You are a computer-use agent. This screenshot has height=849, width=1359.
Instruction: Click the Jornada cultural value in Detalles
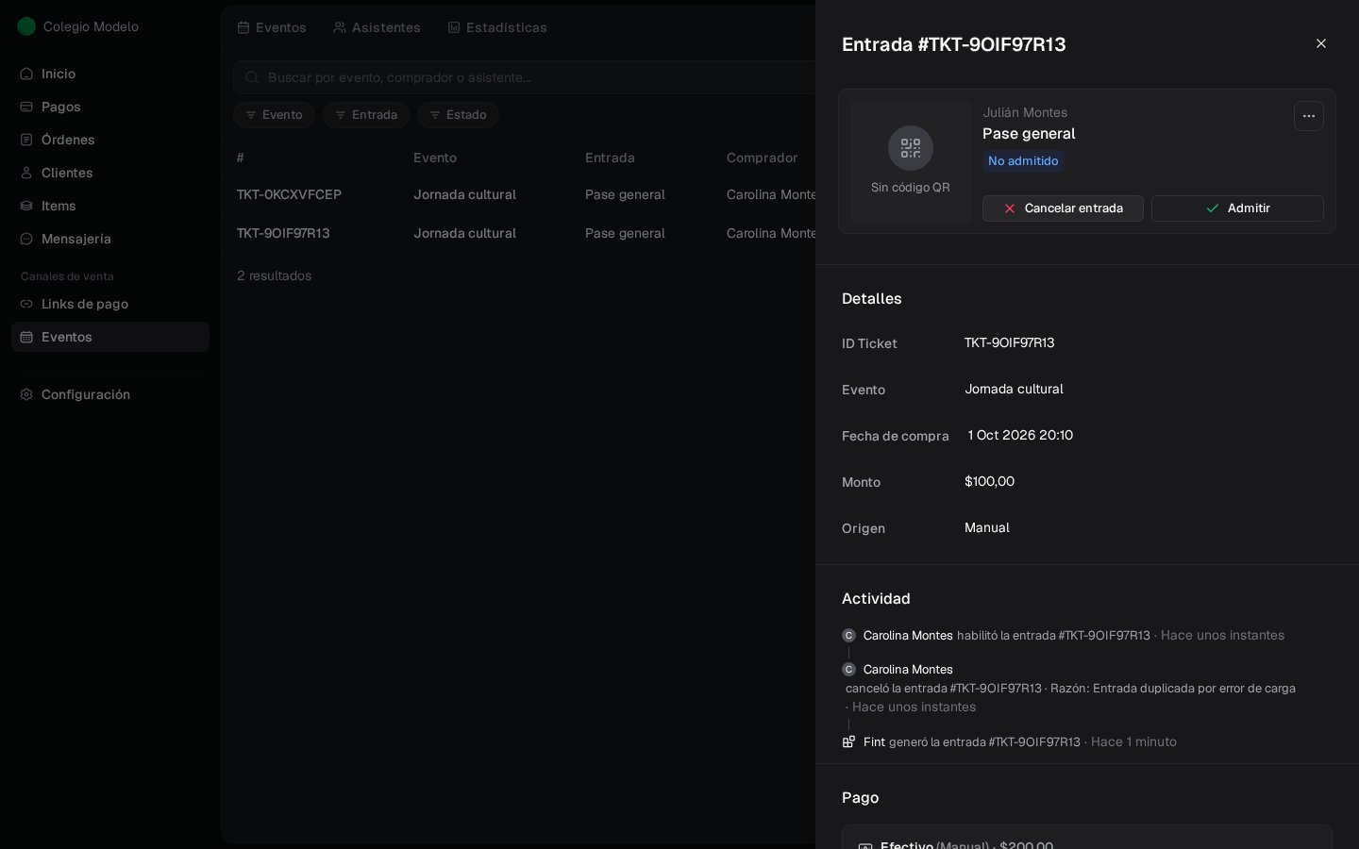1014,389
